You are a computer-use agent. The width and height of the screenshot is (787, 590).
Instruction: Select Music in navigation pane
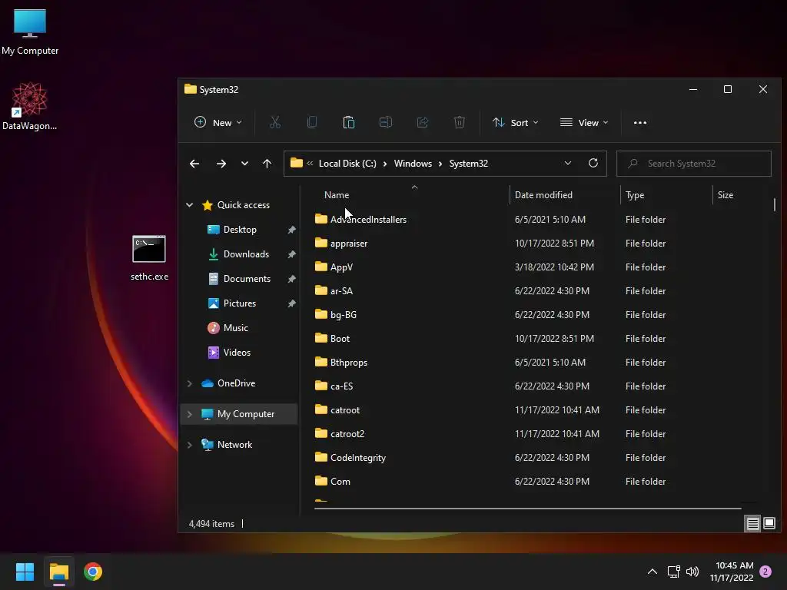[x=236, y=327]
